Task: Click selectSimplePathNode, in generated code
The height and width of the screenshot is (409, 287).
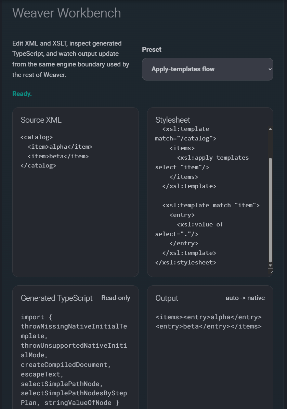Action: [62, 384]
